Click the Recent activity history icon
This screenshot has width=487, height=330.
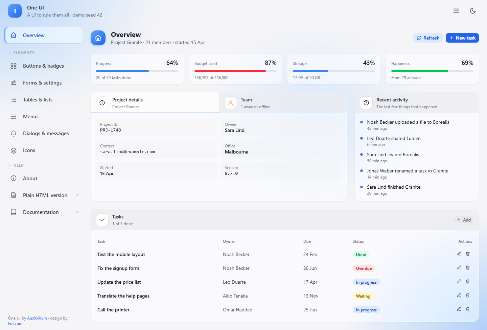coord(366,103)
